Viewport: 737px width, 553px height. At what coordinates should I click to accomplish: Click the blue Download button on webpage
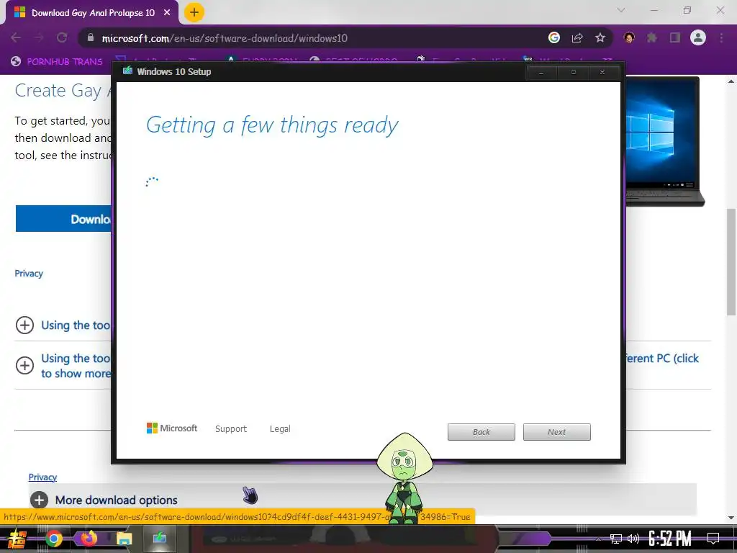click(63, 219)
